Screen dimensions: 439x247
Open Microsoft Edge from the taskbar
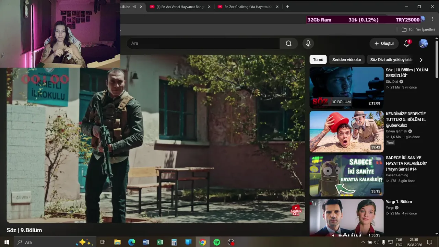tap(132, 242)
